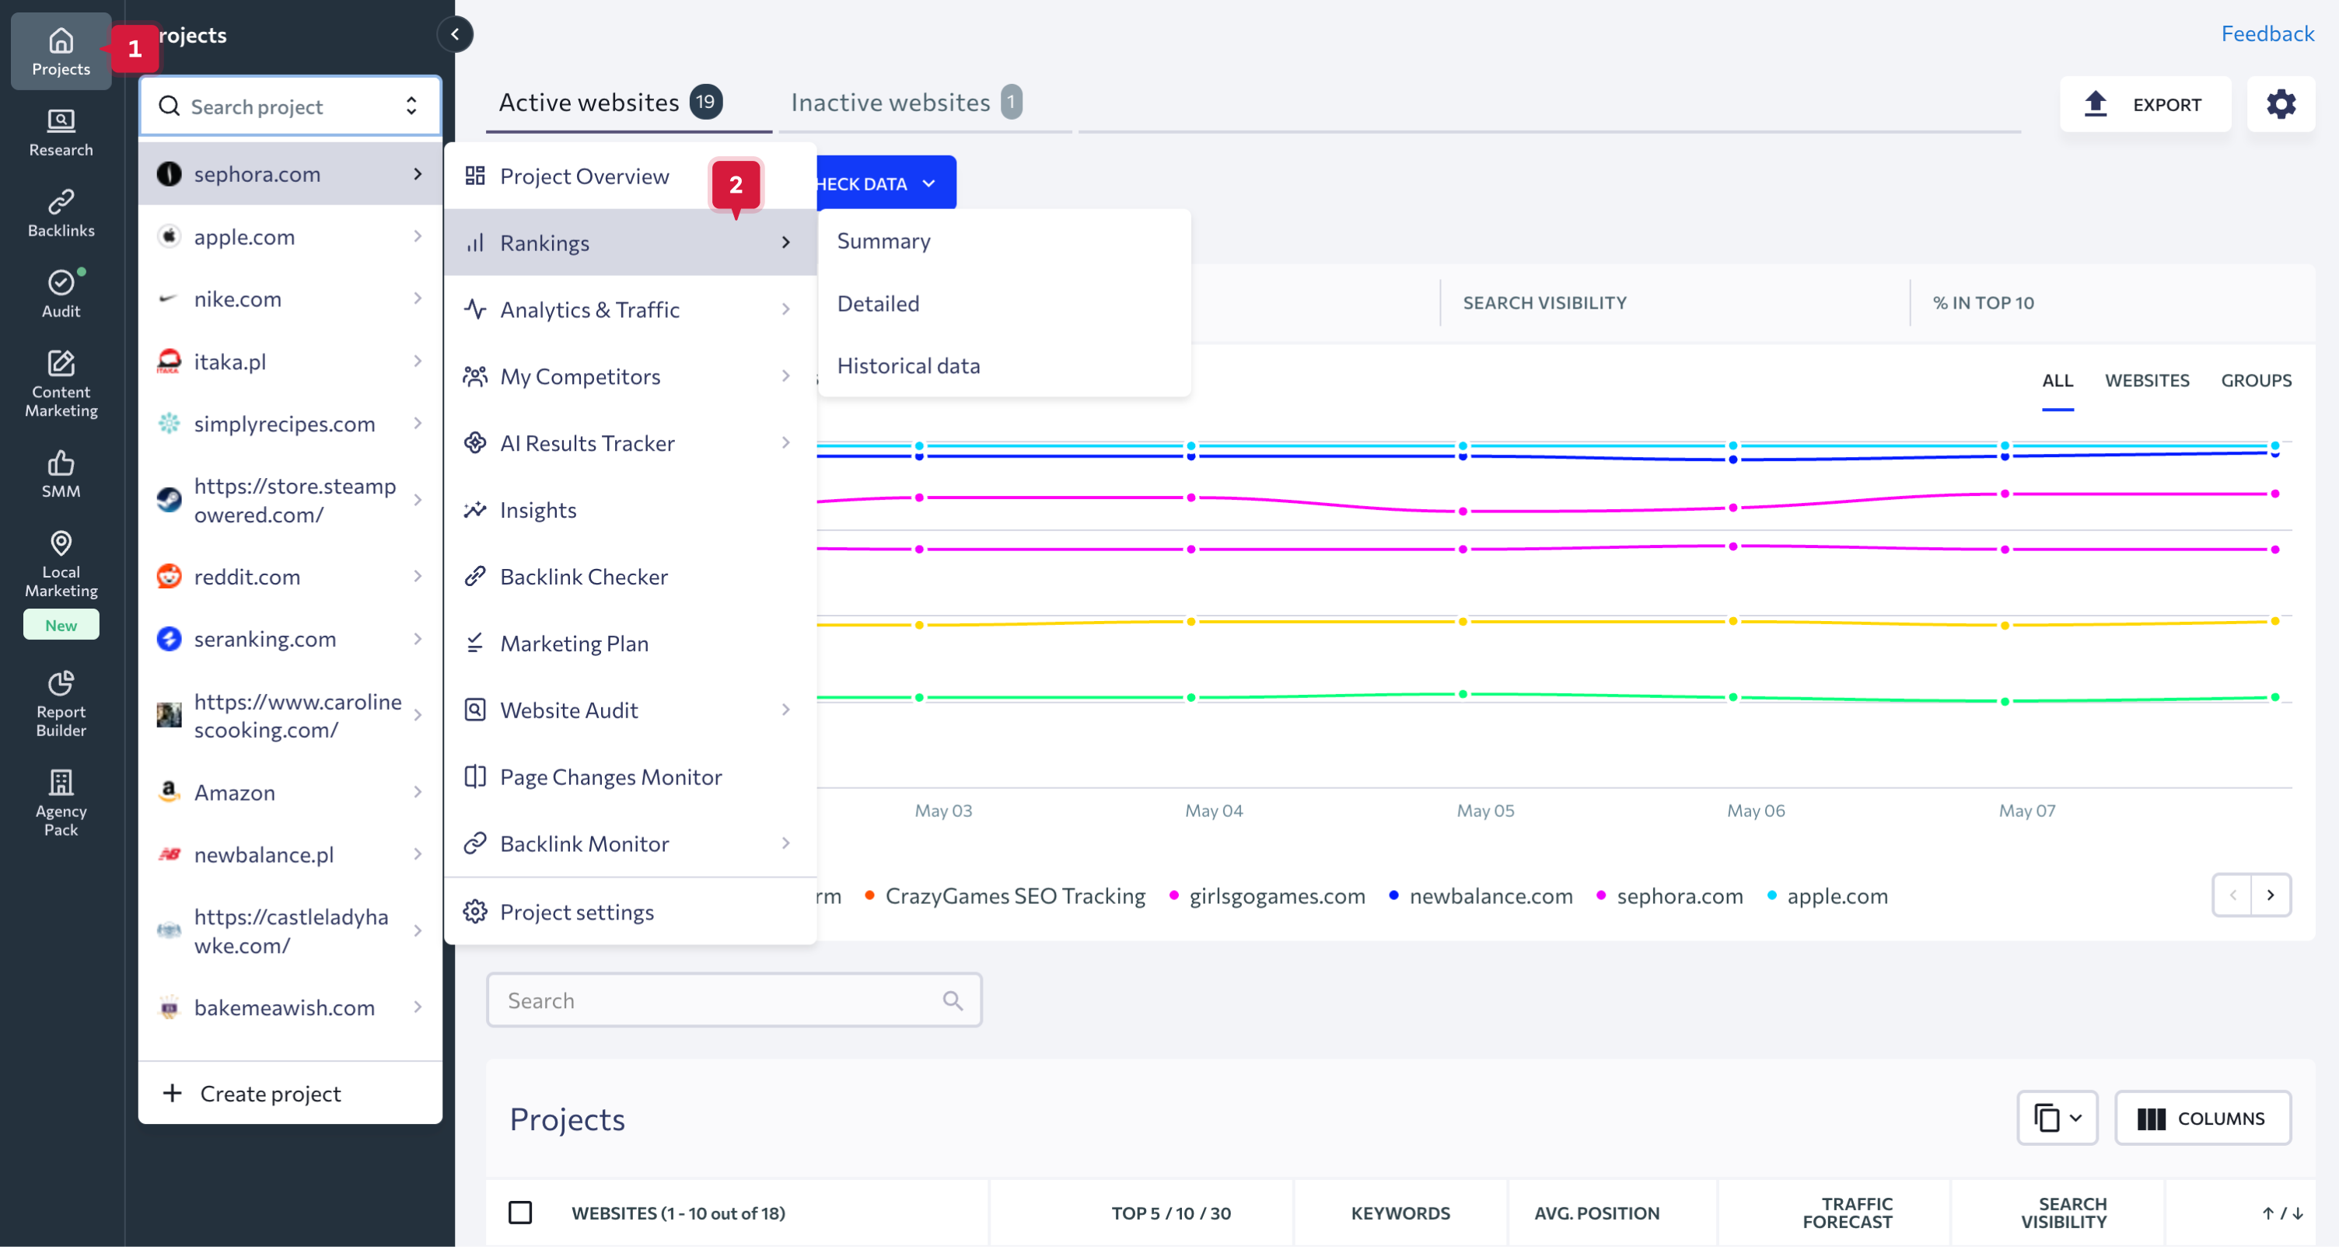2339x1253 pixels.
Task: Click the COLUMNS button
Action: 2202,1118
